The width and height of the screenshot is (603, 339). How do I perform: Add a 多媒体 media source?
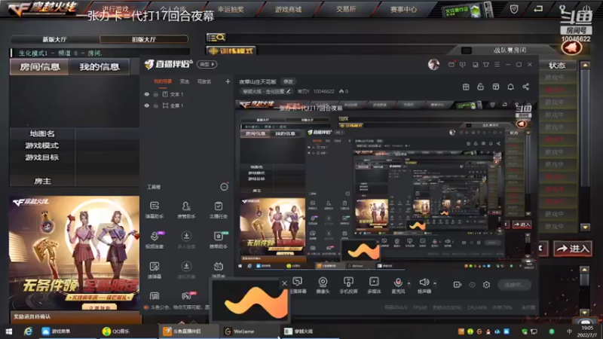(x=374, y=286)
